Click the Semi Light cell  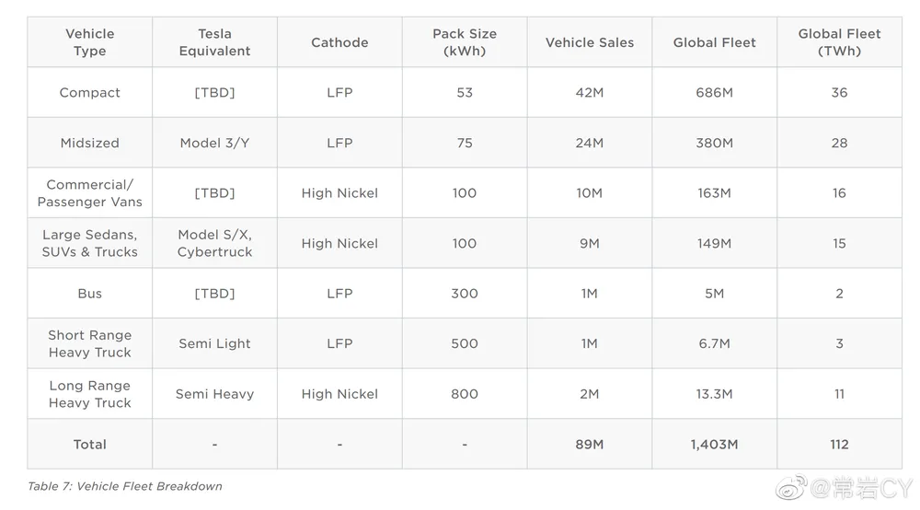[214, 343]
